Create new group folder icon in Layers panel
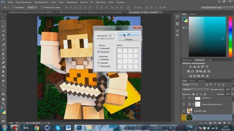The width and height of the screenshot is (234, 131). tap(220, 123)
